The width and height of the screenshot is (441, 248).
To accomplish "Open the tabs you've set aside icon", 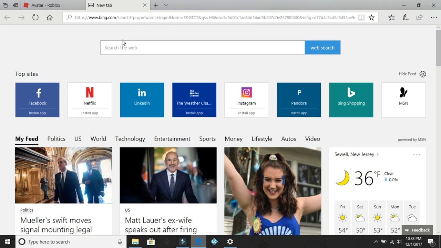I will tap(5, 5).
